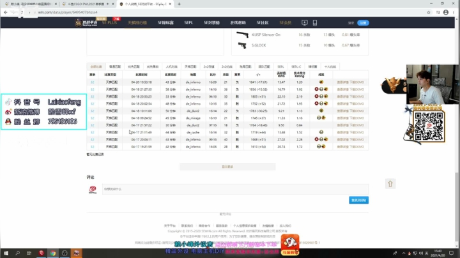This screenshot has width=460, height=258.
Task: Click the 5E platform logo
Action: pyautogui.click(x=86, y=22)
